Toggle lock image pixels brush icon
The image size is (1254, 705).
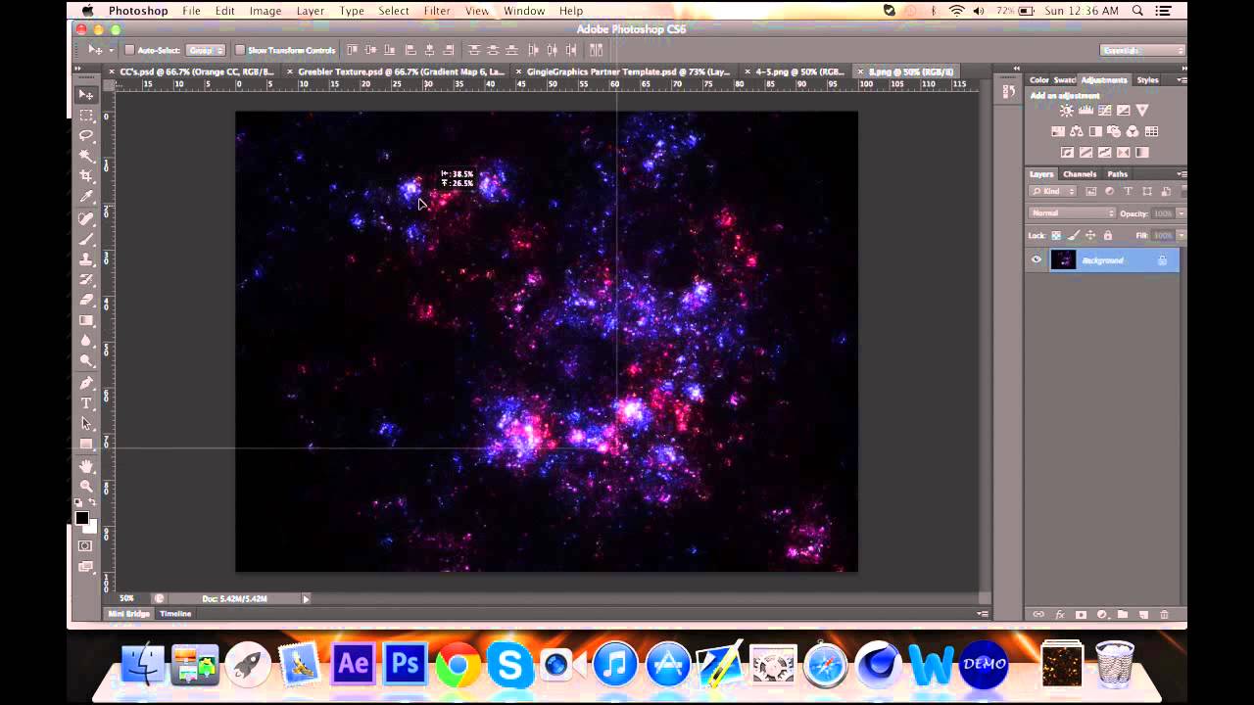[x=1074, y=236]
